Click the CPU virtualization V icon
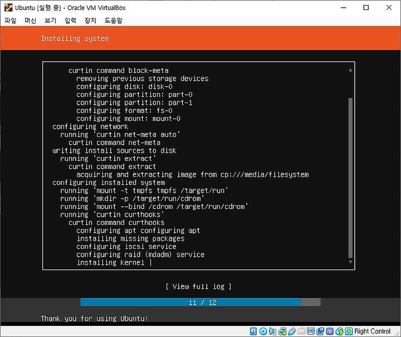401x337 pixels. (330, 331)
